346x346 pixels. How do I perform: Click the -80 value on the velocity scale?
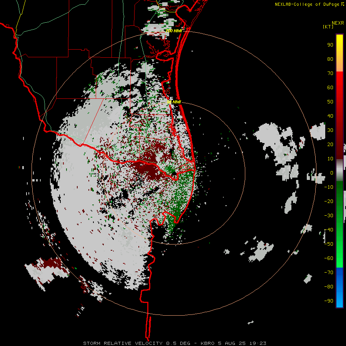(329, 287)
